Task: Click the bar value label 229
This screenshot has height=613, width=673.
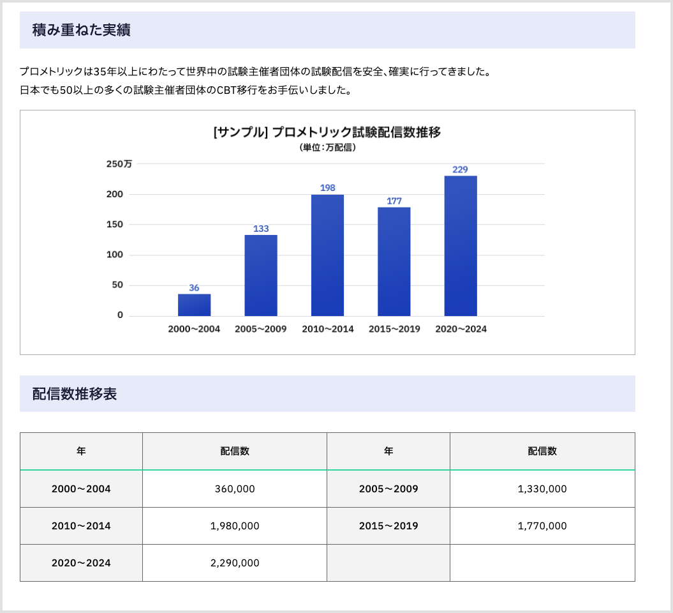Action: (460, 170)
